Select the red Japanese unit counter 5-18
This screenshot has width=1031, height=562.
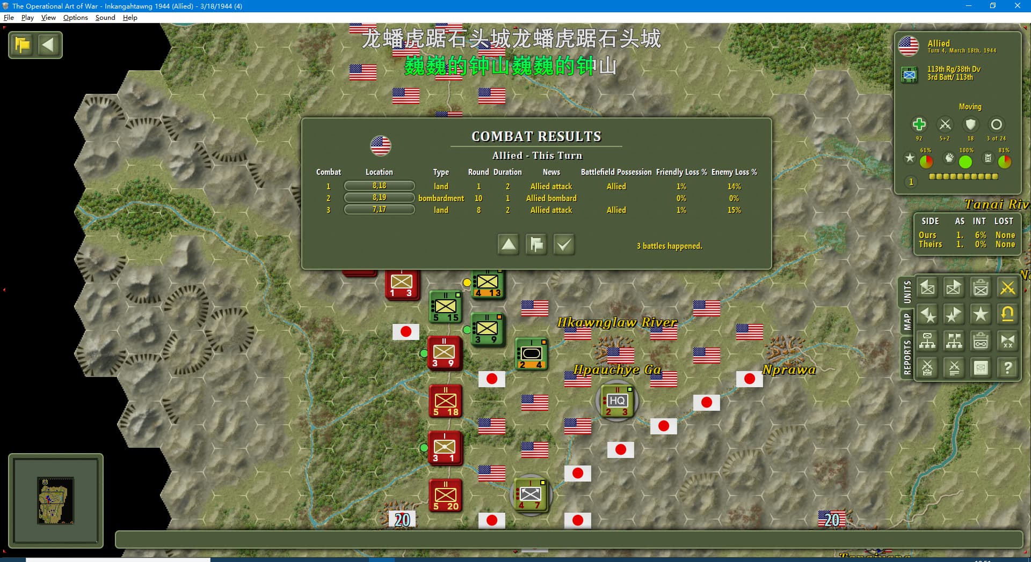pos(445,401)
